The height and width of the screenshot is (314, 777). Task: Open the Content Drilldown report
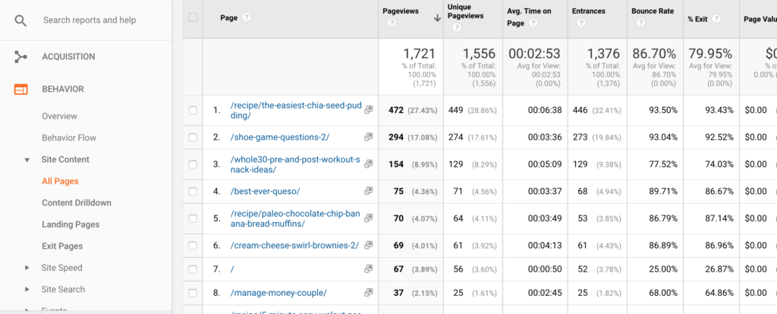[77, 203]
